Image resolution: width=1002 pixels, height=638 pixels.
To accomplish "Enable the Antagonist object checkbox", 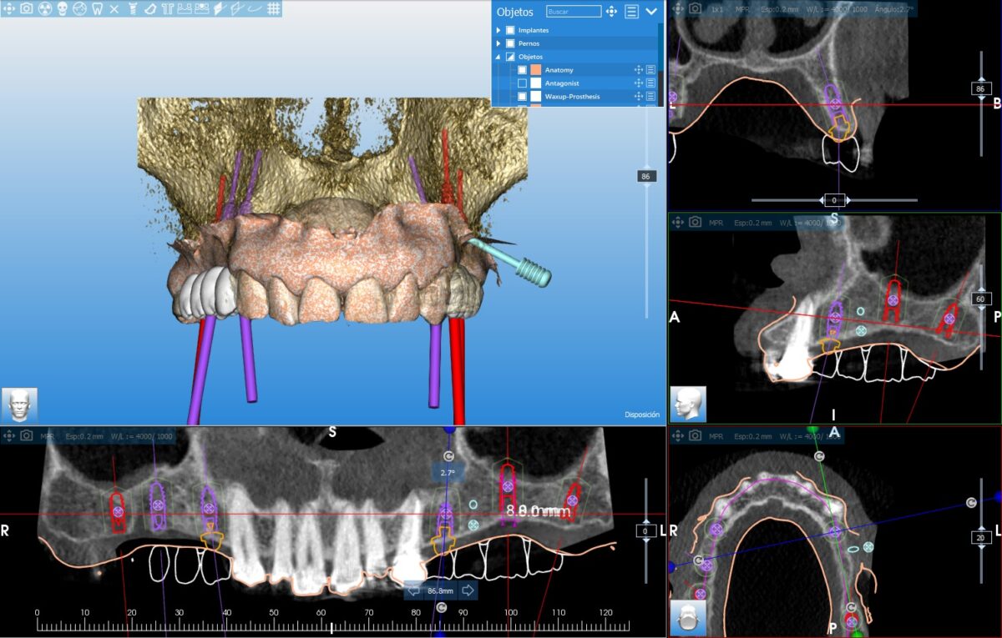I will 522,83.
